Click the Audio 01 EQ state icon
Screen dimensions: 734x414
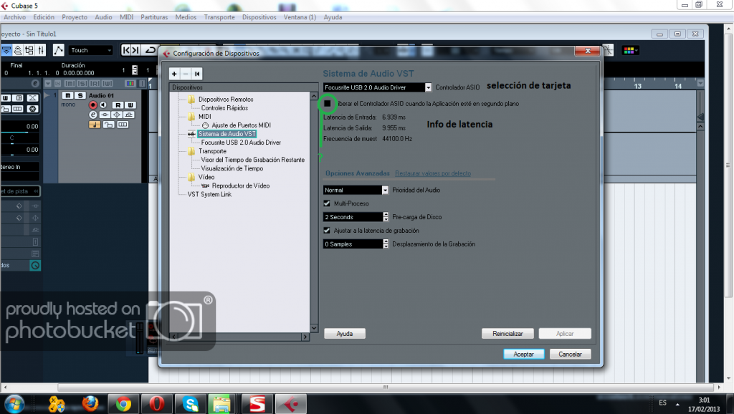[117, 115]
